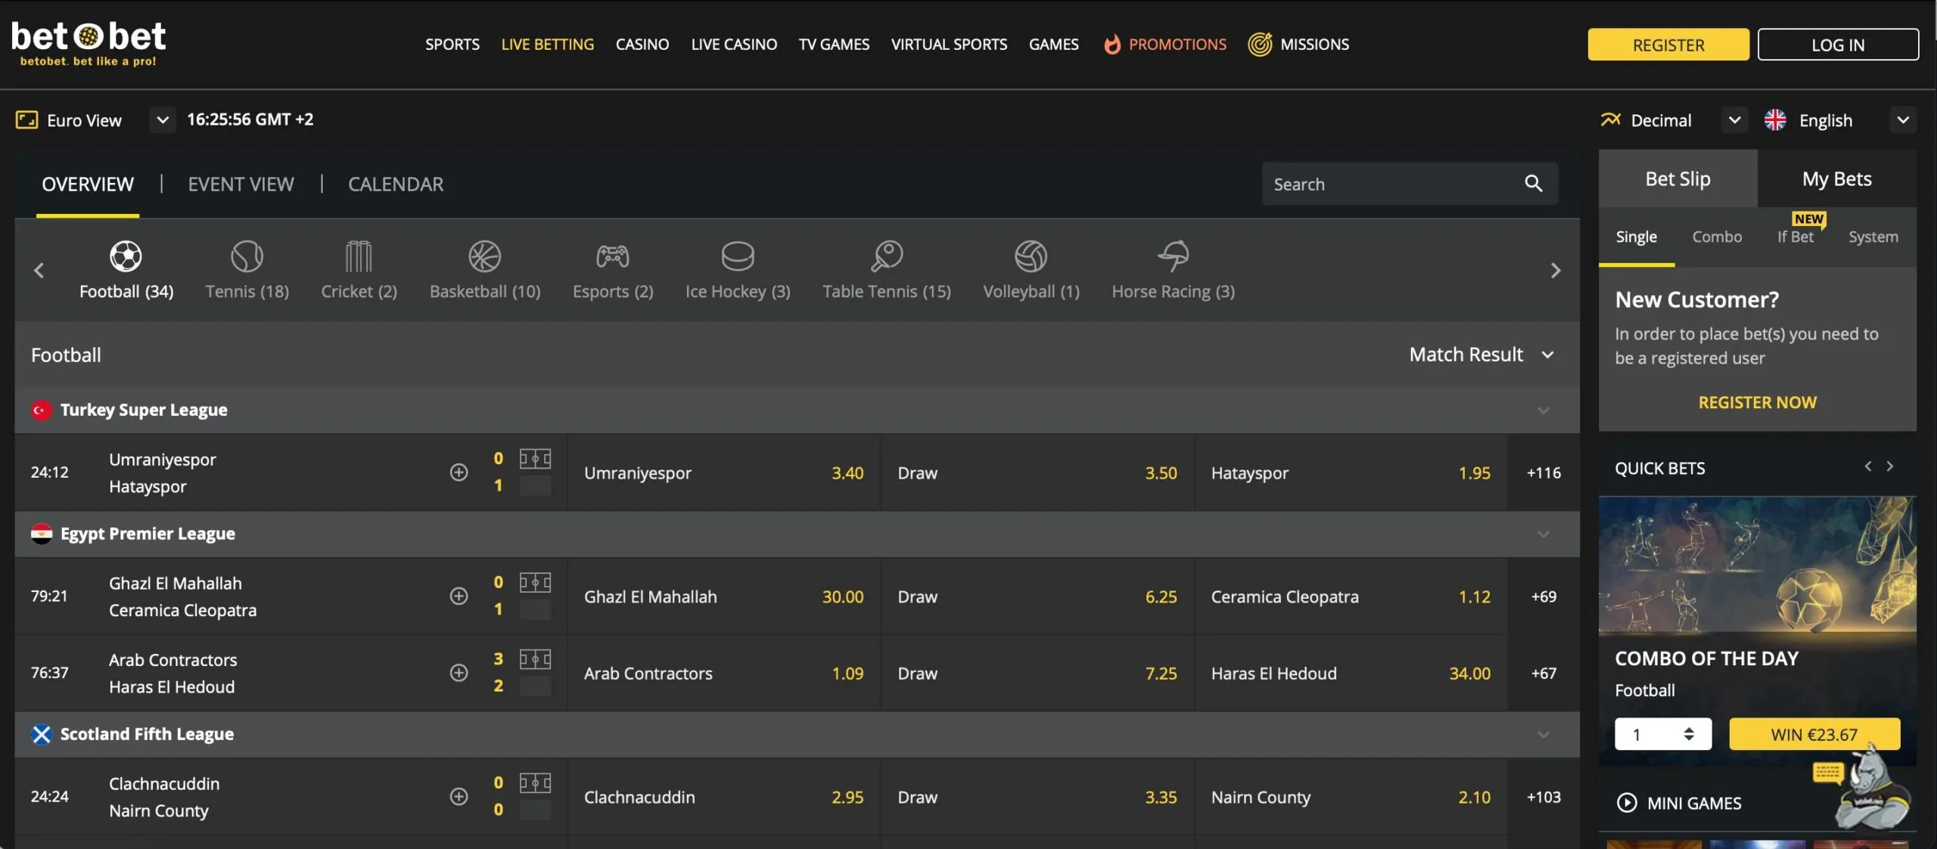Open the Sports menu
1937x849 pixels.
452,44
